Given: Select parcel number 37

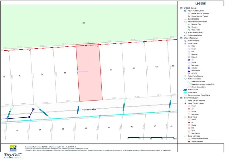Looking at the screenshot, I should click(x=109, y=128).
